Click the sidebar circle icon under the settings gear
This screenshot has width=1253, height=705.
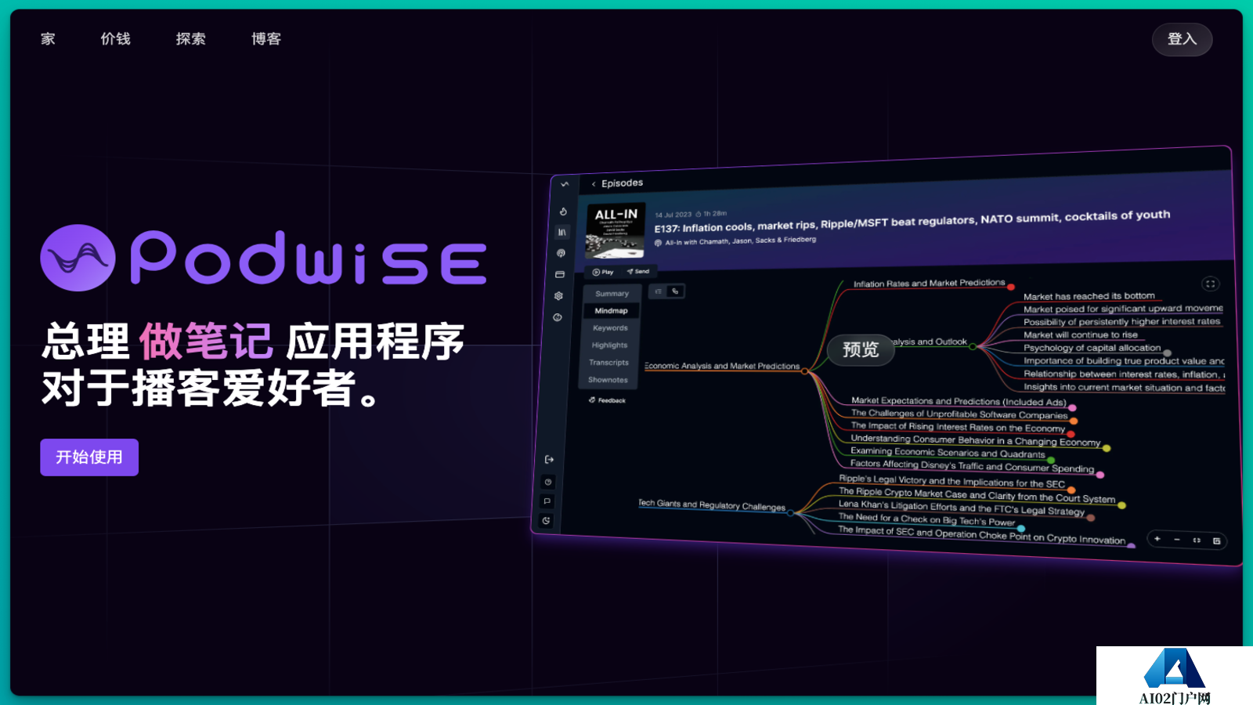click(558, 317)
